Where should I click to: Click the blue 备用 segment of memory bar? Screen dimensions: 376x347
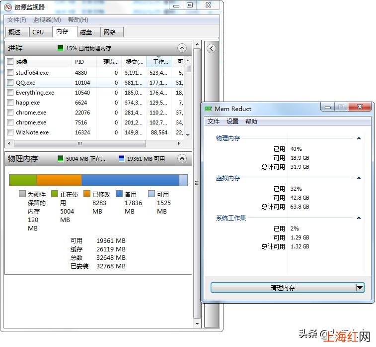(x=131, y=180)
